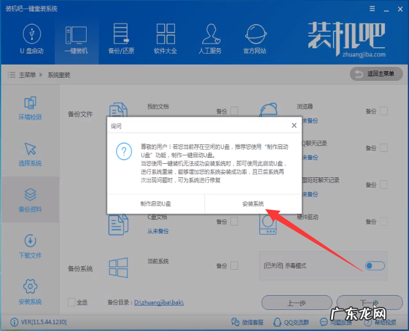Choose 安装系统 in dialog
409x331 pixels.
click(253, 204)
